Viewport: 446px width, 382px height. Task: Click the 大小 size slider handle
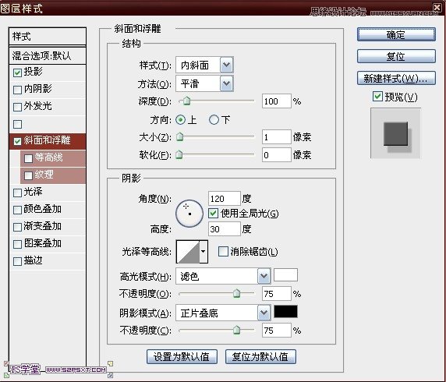tap(179, 137)
